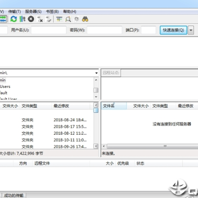Click the local file list scrollbar thumb

96,111
